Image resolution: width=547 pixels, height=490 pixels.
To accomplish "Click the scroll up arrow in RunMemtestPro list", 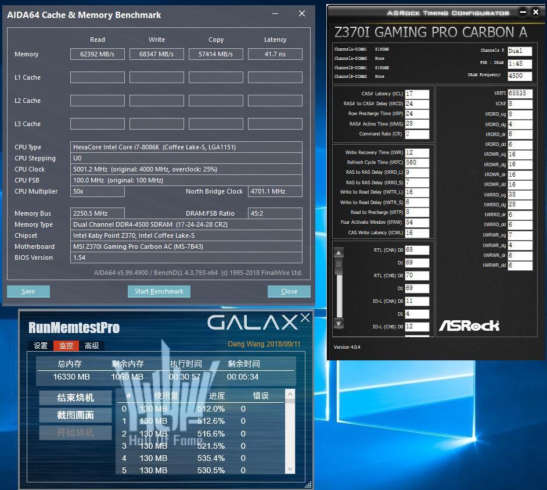I will pyautogui.click(x=290, y=395).
